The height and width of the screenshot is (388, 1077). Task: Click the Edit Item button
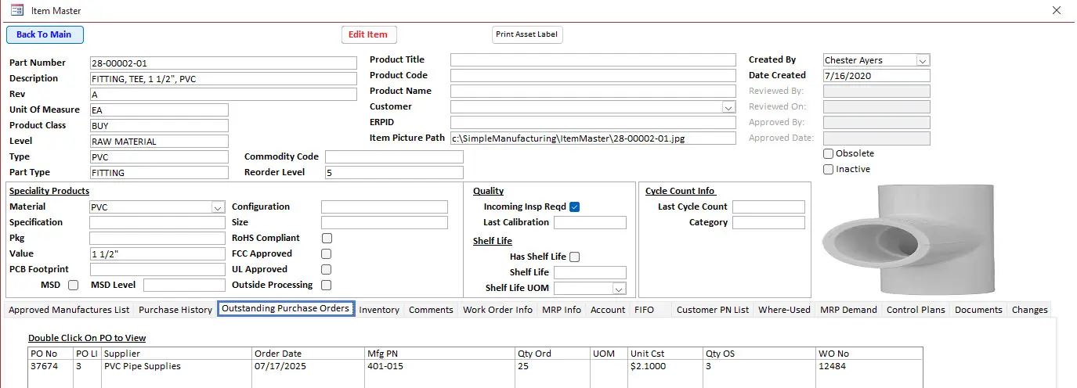(369, 34)
